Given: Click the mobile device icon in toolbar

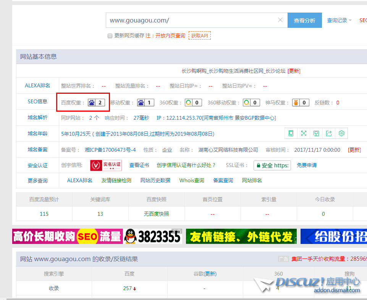Looking at the screenshot, I should [291, 133].
